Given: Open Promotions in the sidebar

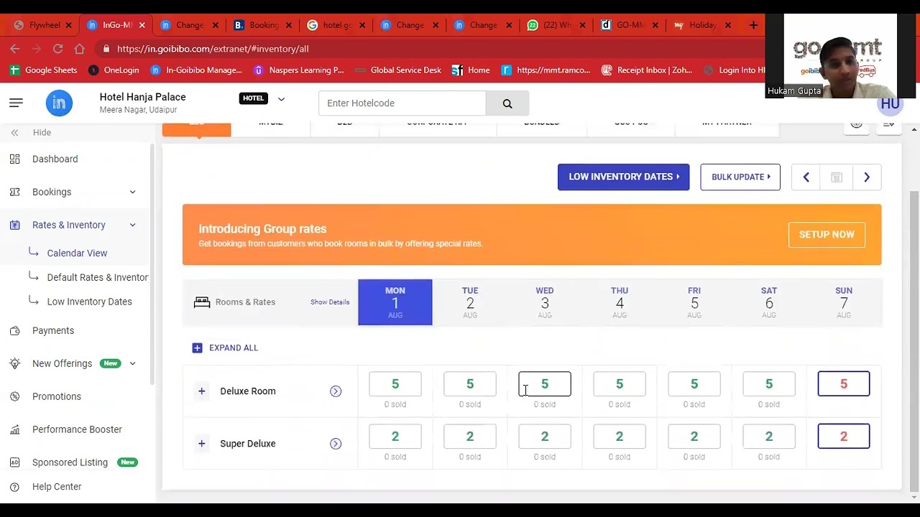Looking at the screenshot, I should tap(56, 397).
